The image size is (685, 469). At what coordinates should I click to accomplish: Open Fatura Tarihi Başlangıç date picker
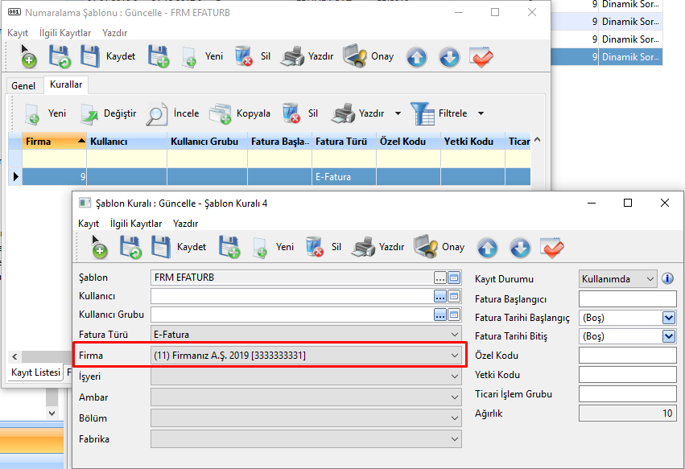(x=668, y=318)
